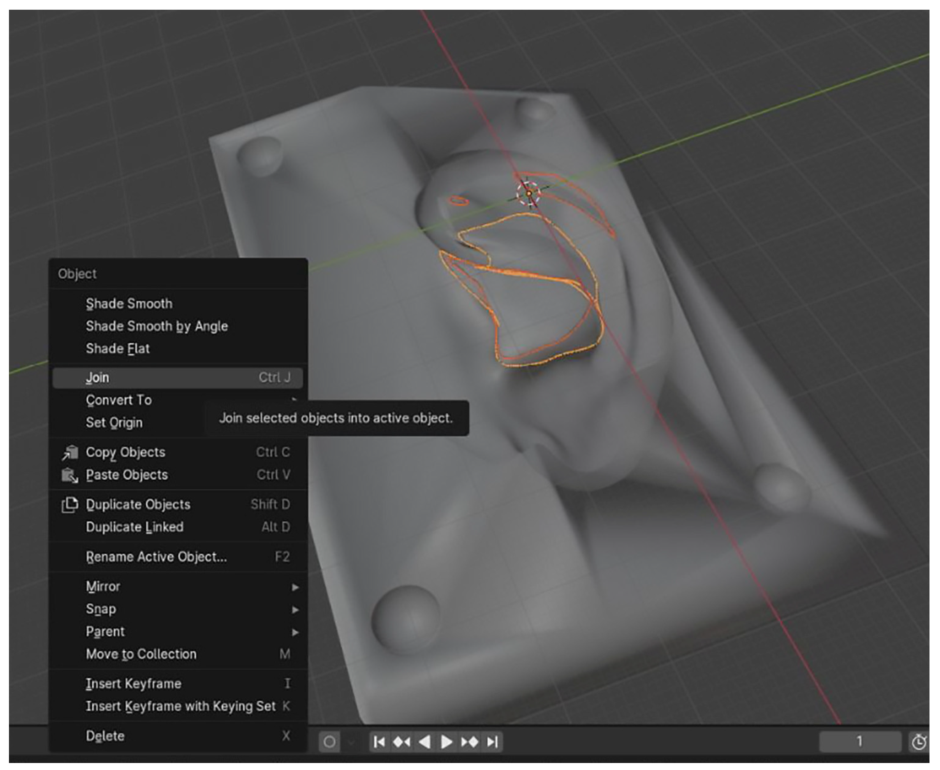Open the auto keyframing options dropdown
The height and width of the screenshot is (770, 940).
(351, 742)
